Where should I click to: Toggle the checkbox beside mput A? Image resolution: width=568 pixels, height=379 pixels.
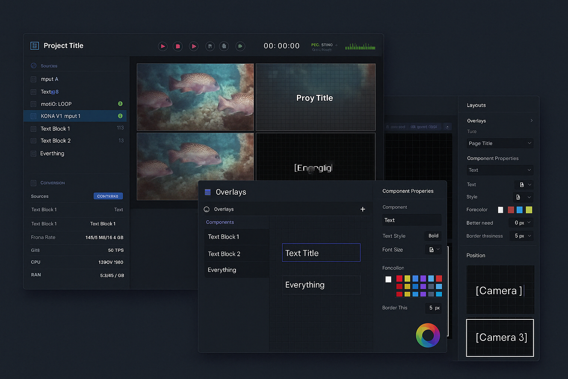pos(34,79)
